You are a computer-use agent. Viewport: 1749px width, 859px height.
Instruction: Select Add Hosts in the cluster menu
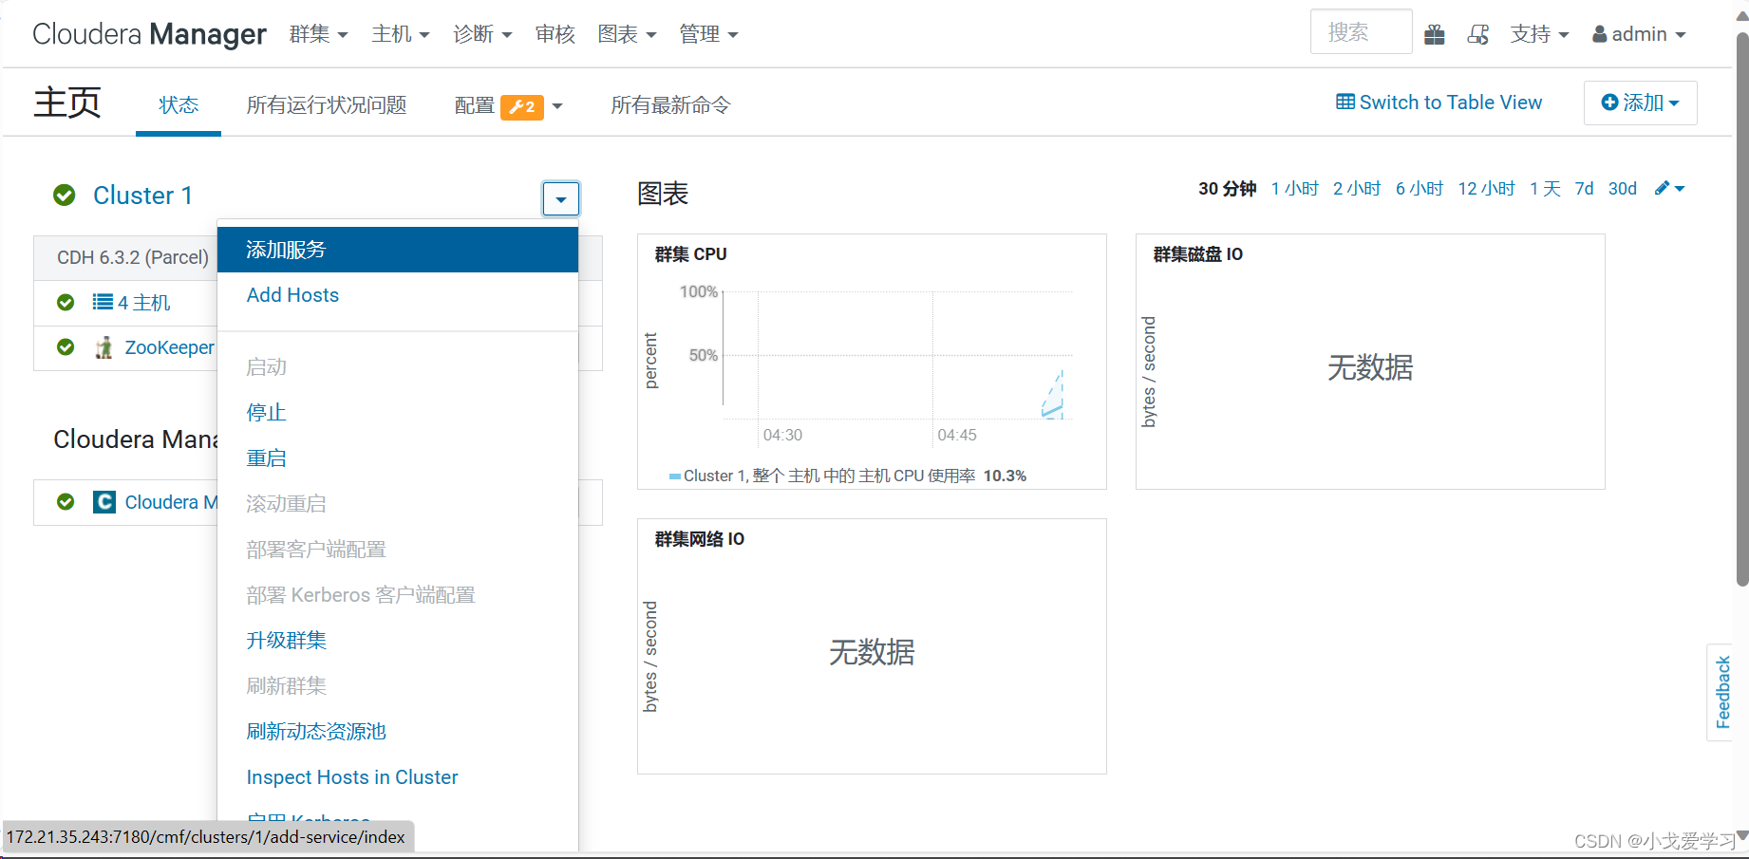pyautogui.click(x=398, y=295)
